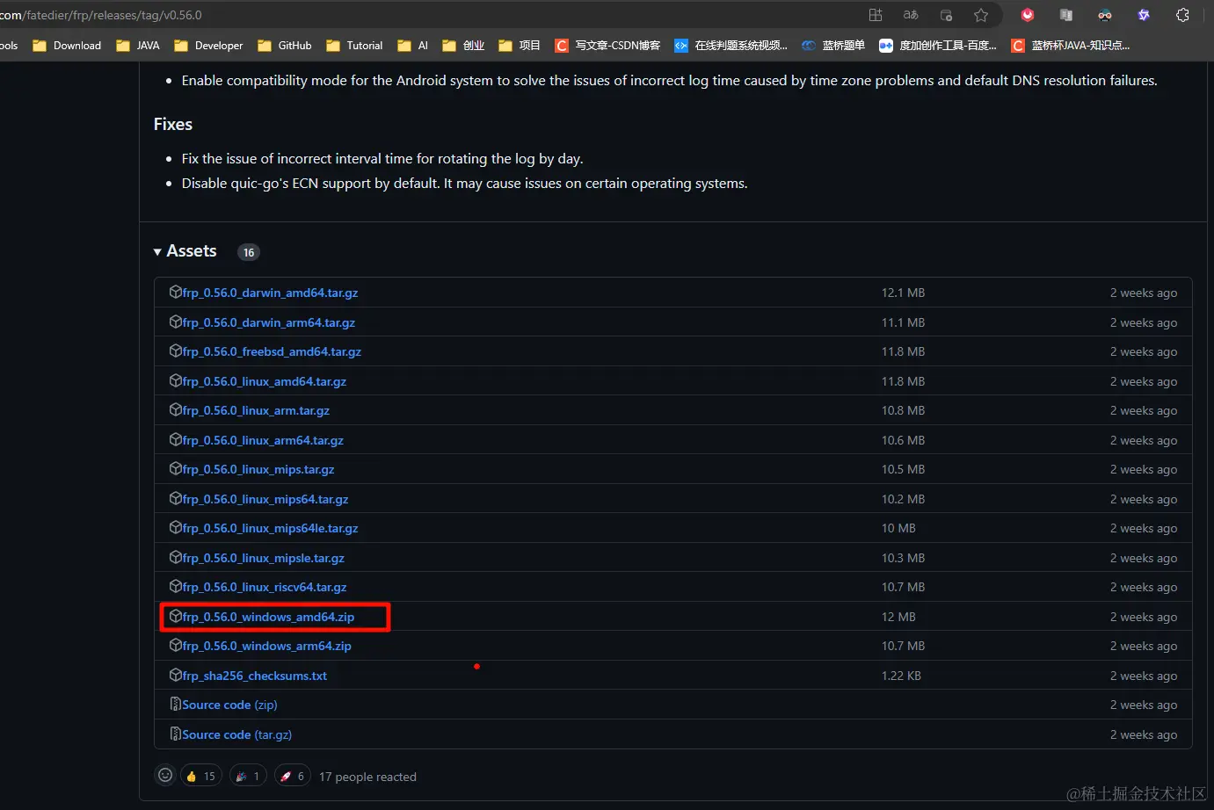Click the app-install grid icon in address bar
The width and height of the screenshot is (1214, 810).
click(x=876, y=15)
